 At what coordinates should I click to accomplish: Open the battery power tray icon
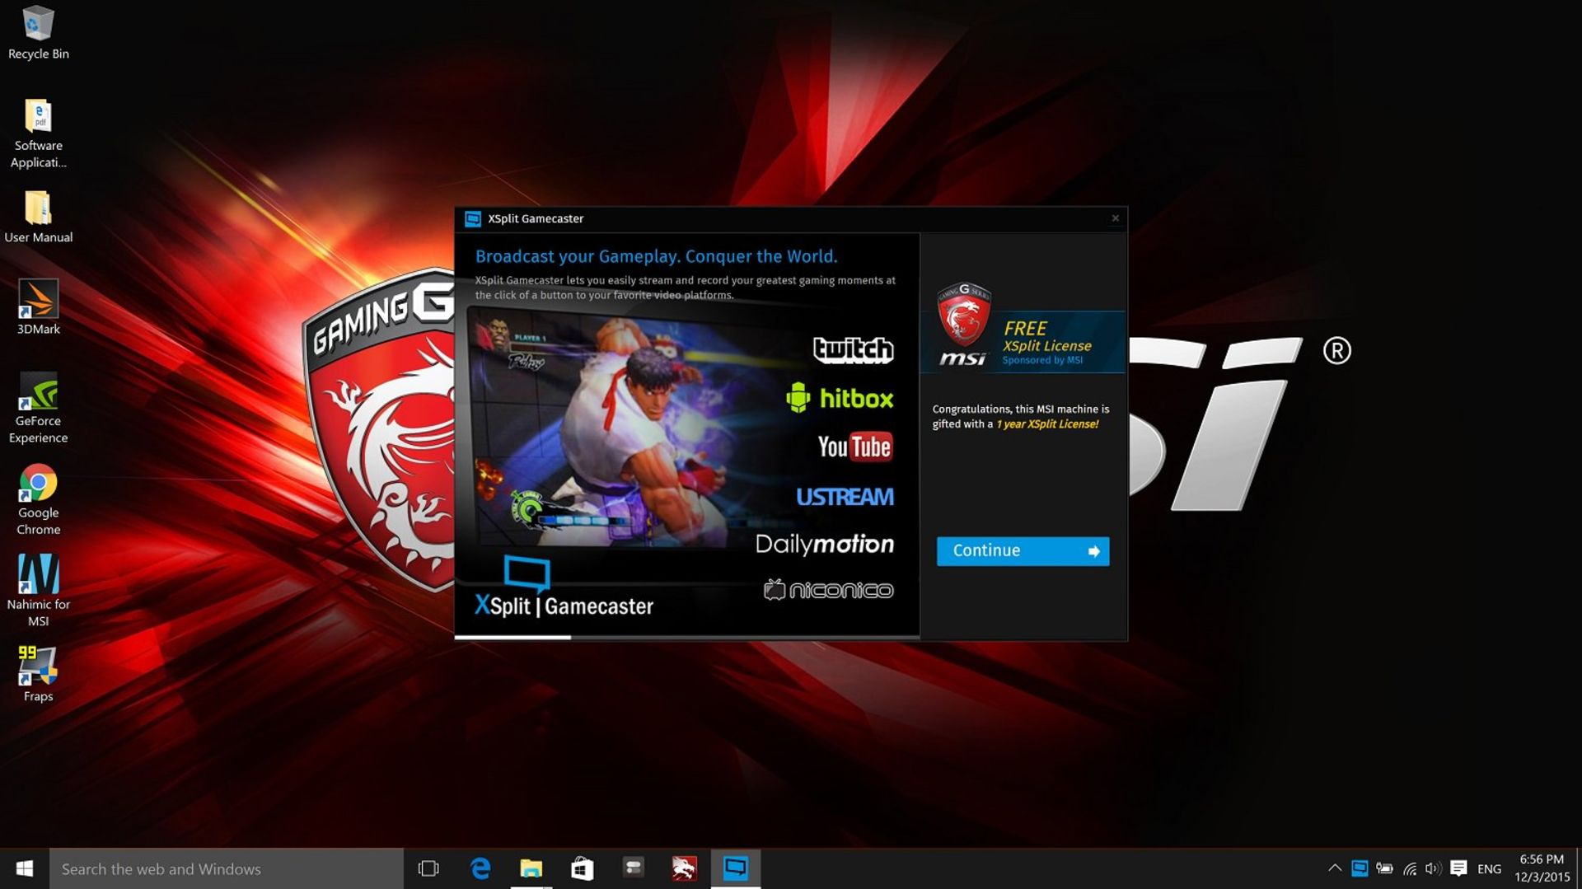coord(1384,868)
